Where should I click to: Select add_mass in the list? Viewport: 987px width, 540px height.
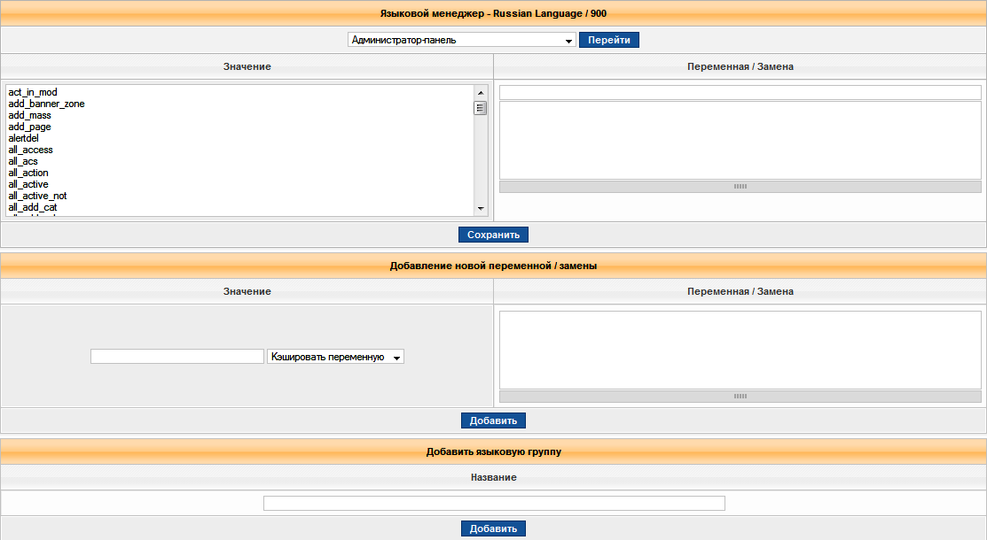[x=29, y=115]
